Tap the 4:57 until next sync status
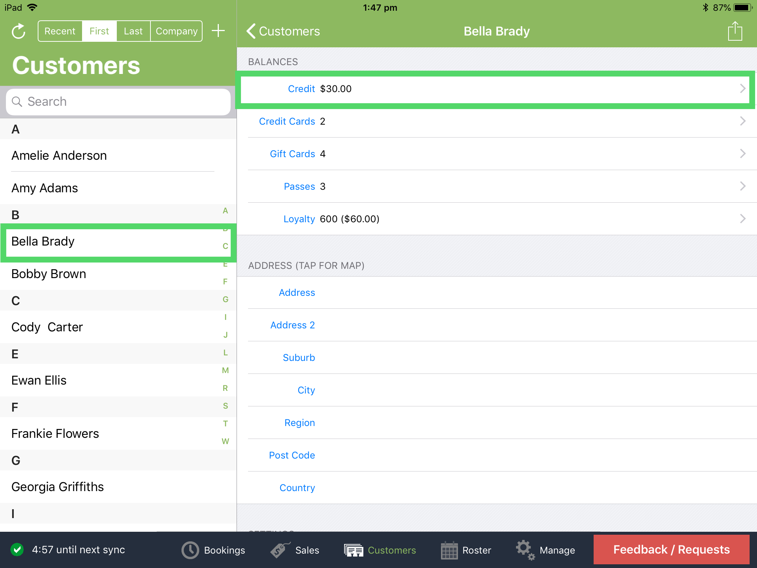Viewport: 757px width, 568px height. 78,550
